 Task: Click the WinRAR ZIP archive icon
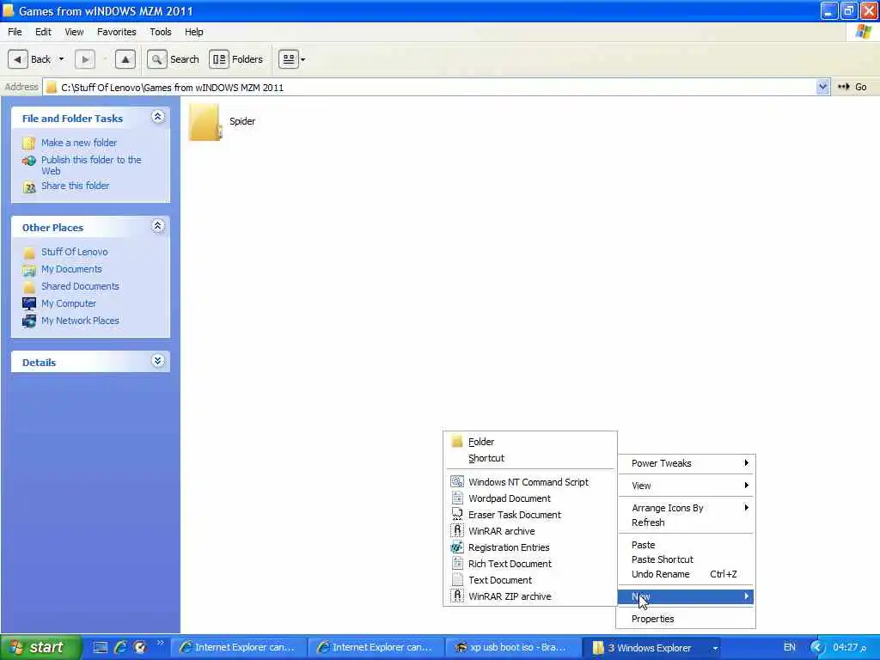(x=457, y=596)
